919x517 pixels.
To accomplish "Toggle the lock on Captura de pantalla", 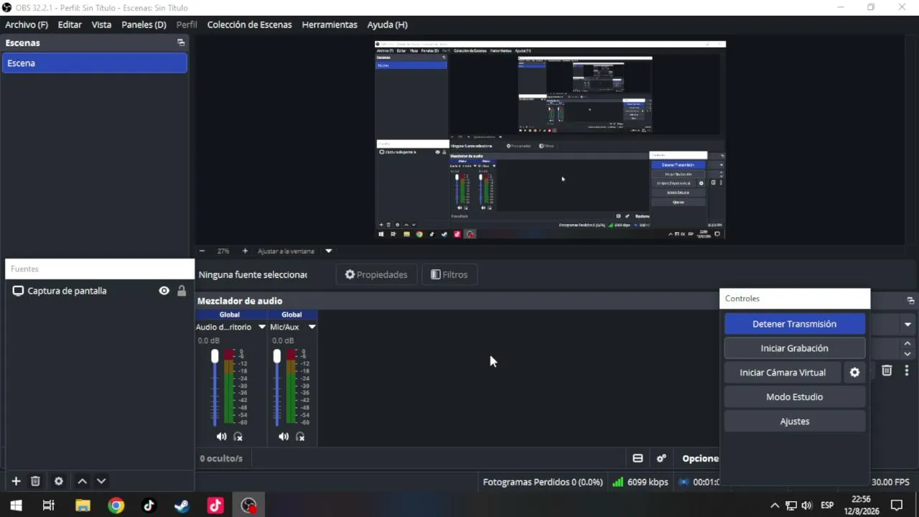I will click(182, 291).
